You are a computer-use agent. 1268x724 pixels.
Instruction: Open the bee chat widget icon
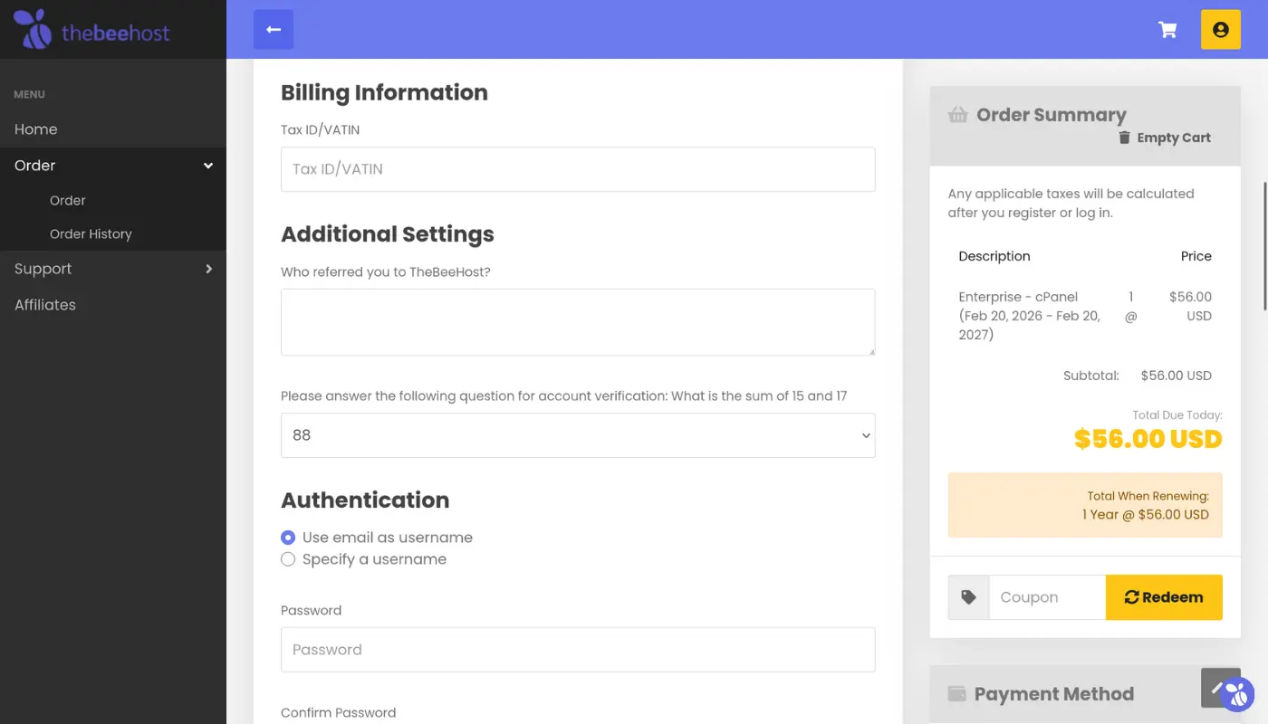click(1235, 695)
